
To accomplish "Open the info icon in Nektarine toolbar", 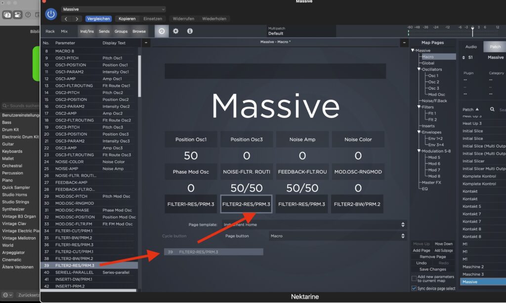I will pyautogui.click(x=190, y=31).
